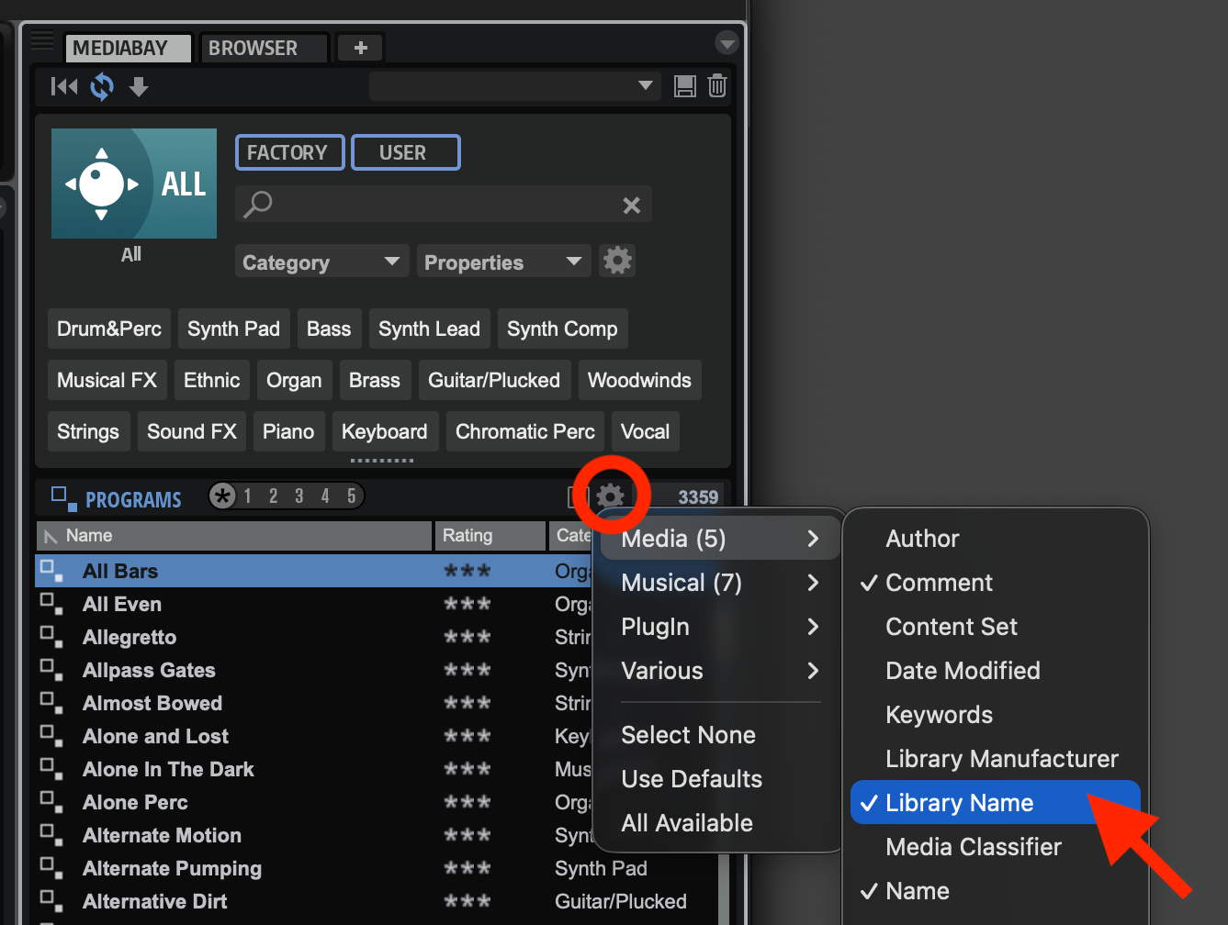Image resolution: width=1228 pixels, height=925 pixels.
Task: Toggle the FACTORY content filter
Action: point(289,152)
